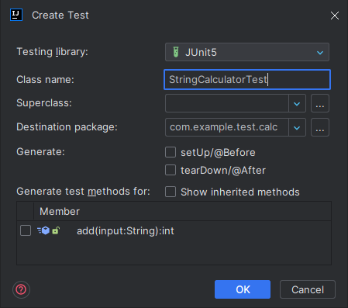Enable the tearDown/@After checkbox
The height and width of the screenshot is (308, 348).
pos(171,170)
